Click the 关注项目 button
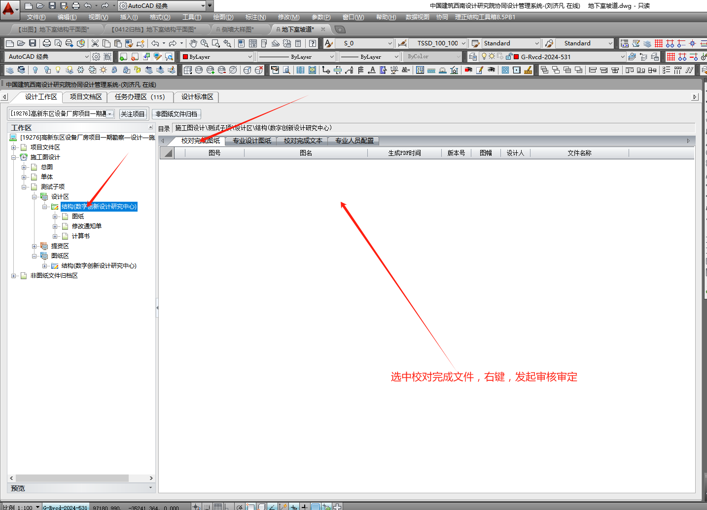The height and width of the screenshot is (510, 707). pyautogui.click(x=133, y=114)
